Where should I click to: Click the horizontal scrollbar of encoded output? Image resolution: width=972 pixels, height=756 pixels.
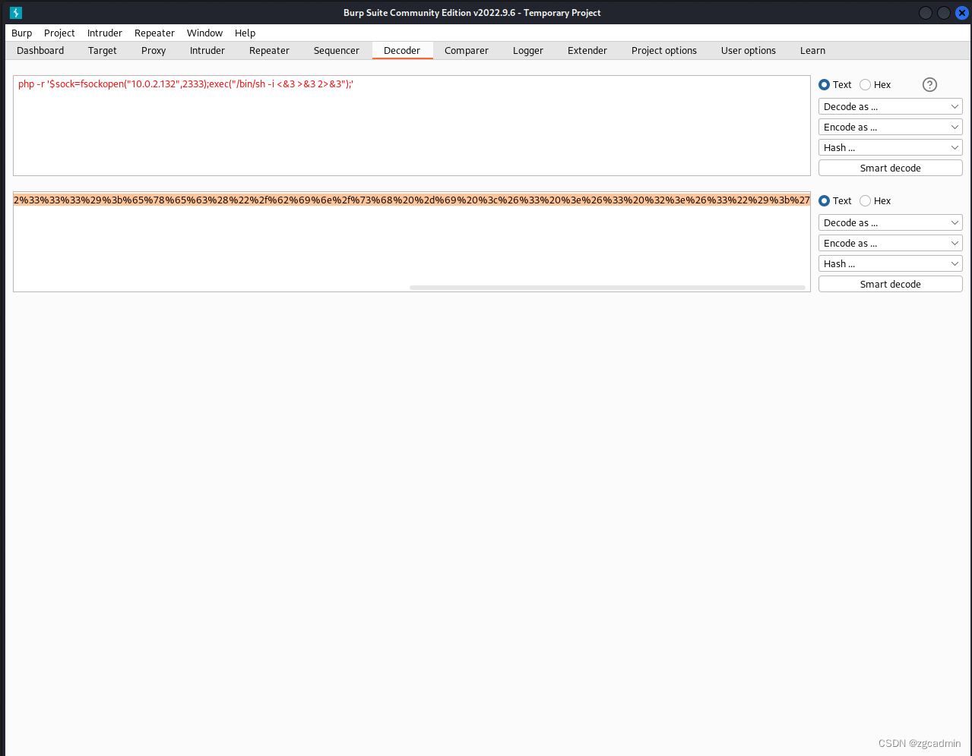pyautogui.click(x=607, y=288)
